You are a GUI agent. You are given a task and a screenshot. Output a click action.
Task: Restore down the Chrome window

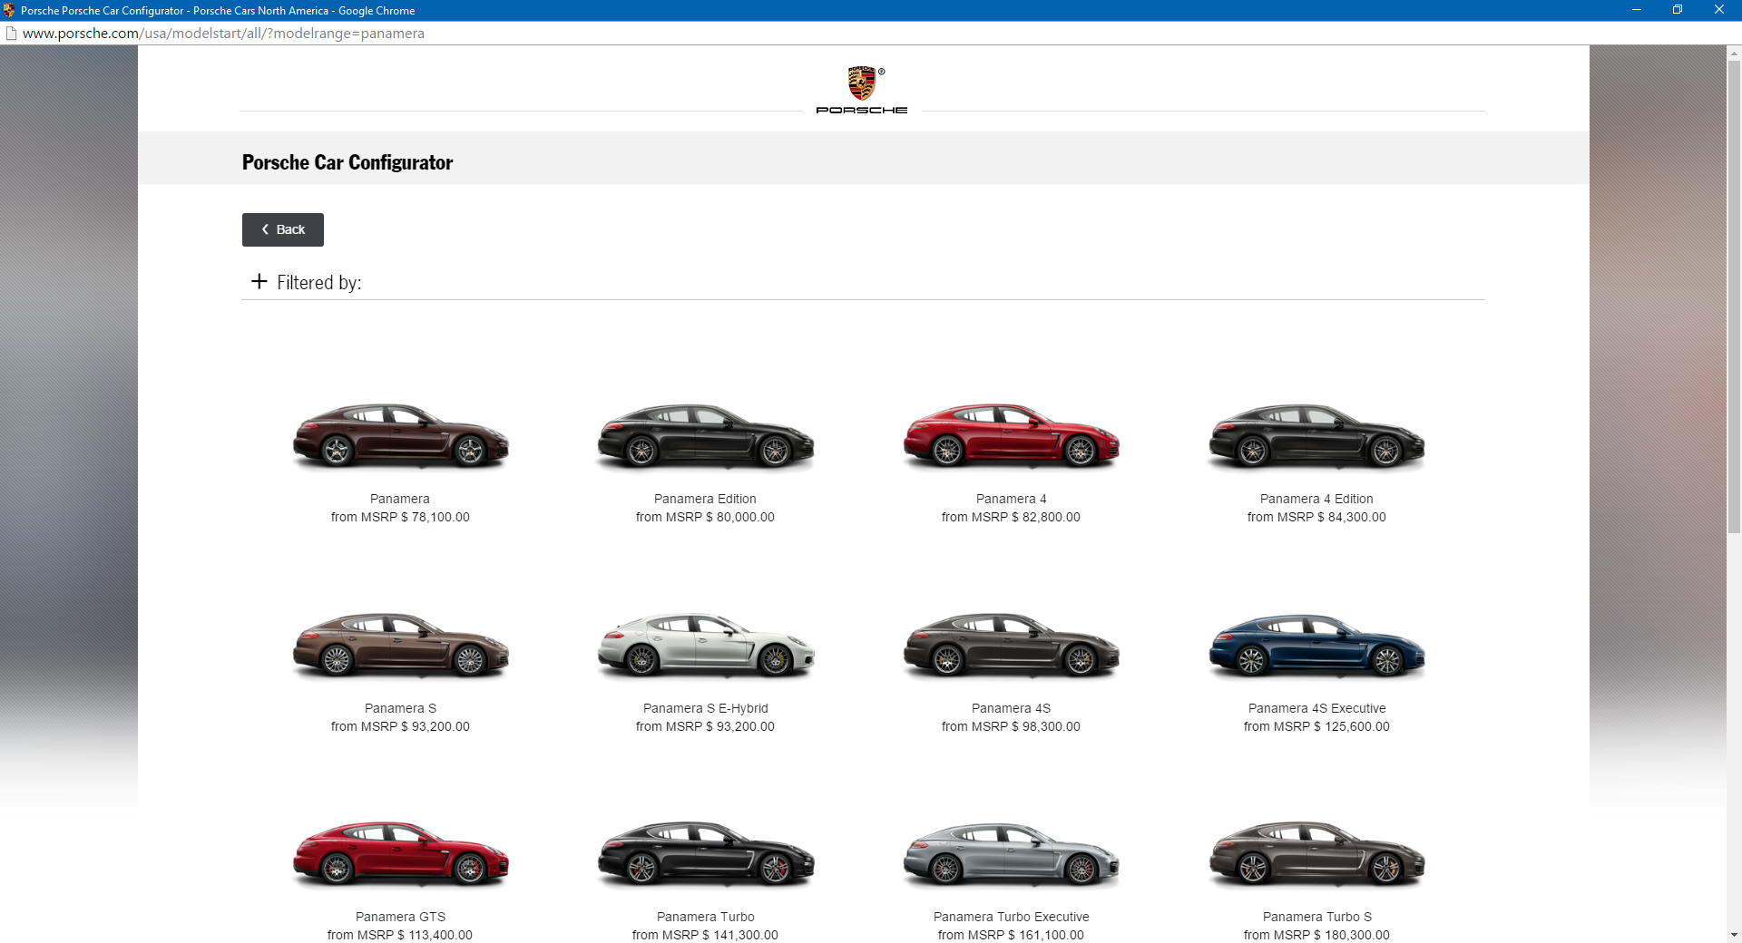[x=1678, y=10]
